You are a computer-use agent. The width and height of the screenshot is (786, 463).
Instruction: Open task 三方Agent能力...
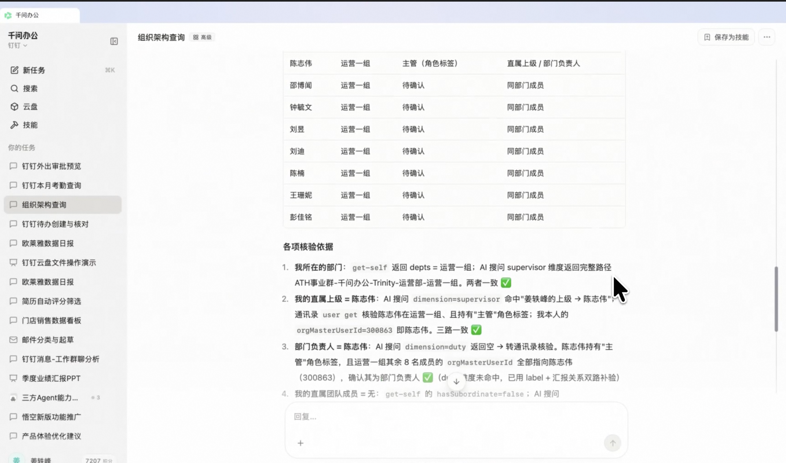[x=62, y=398]
